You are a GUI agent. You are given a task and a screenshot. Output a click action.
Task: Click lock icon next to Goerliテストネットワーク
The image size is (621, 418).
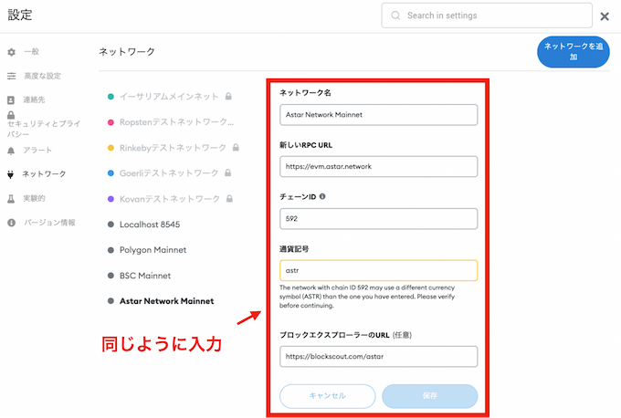227,173
